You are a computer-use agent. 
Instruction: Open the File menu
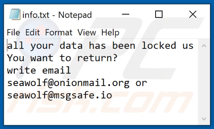13,33
